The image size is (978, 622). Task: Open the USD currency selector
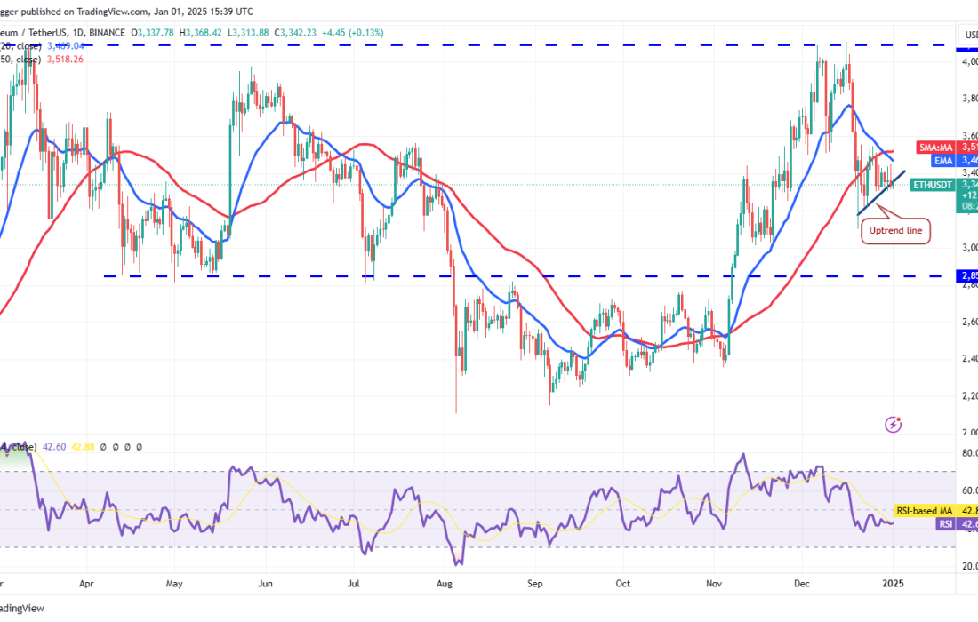coord(969,35)
